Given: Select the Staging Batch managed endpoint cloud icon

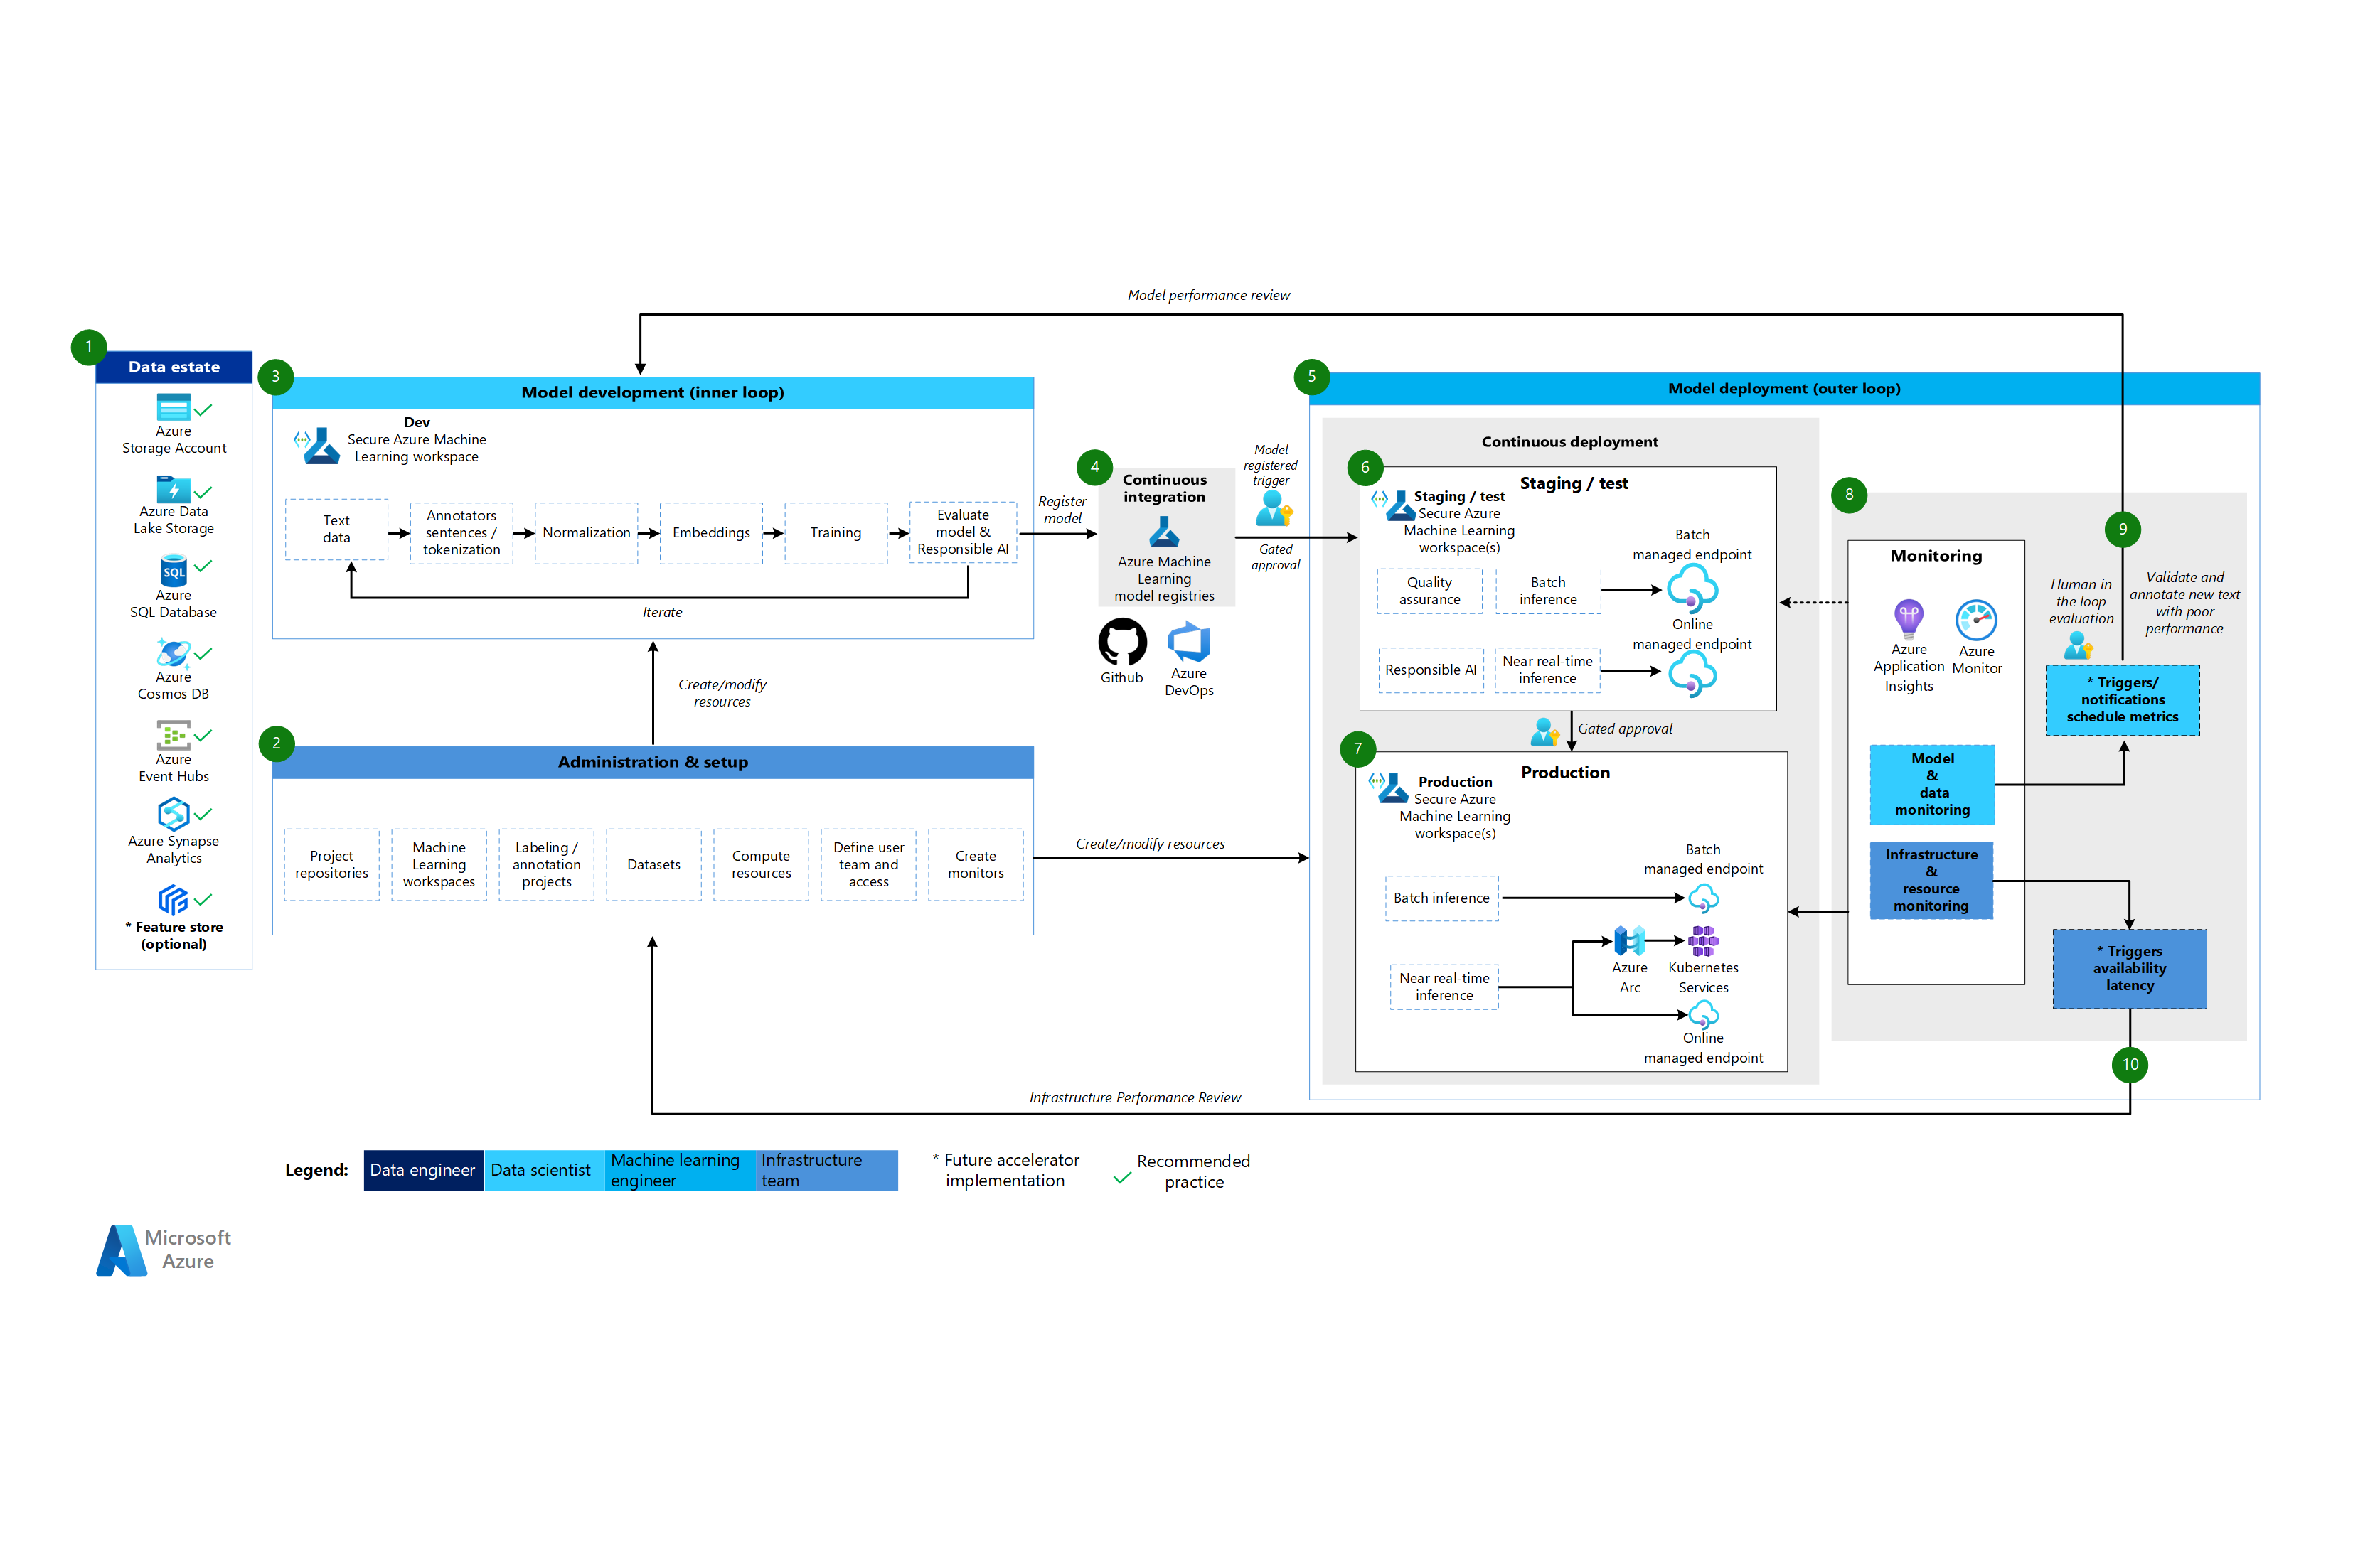Looking at the screenshot, I should point(1692,588).
